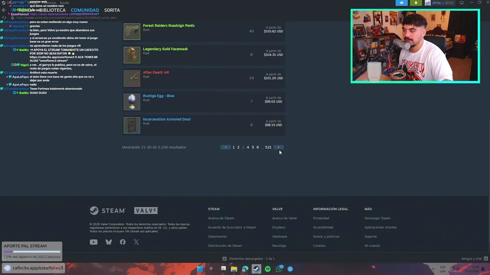Image resolution: width=490 pixels, height=275 pixels.
Task: Click Legendary Gold Facemask thumbnail
Action: click(132, 55)
